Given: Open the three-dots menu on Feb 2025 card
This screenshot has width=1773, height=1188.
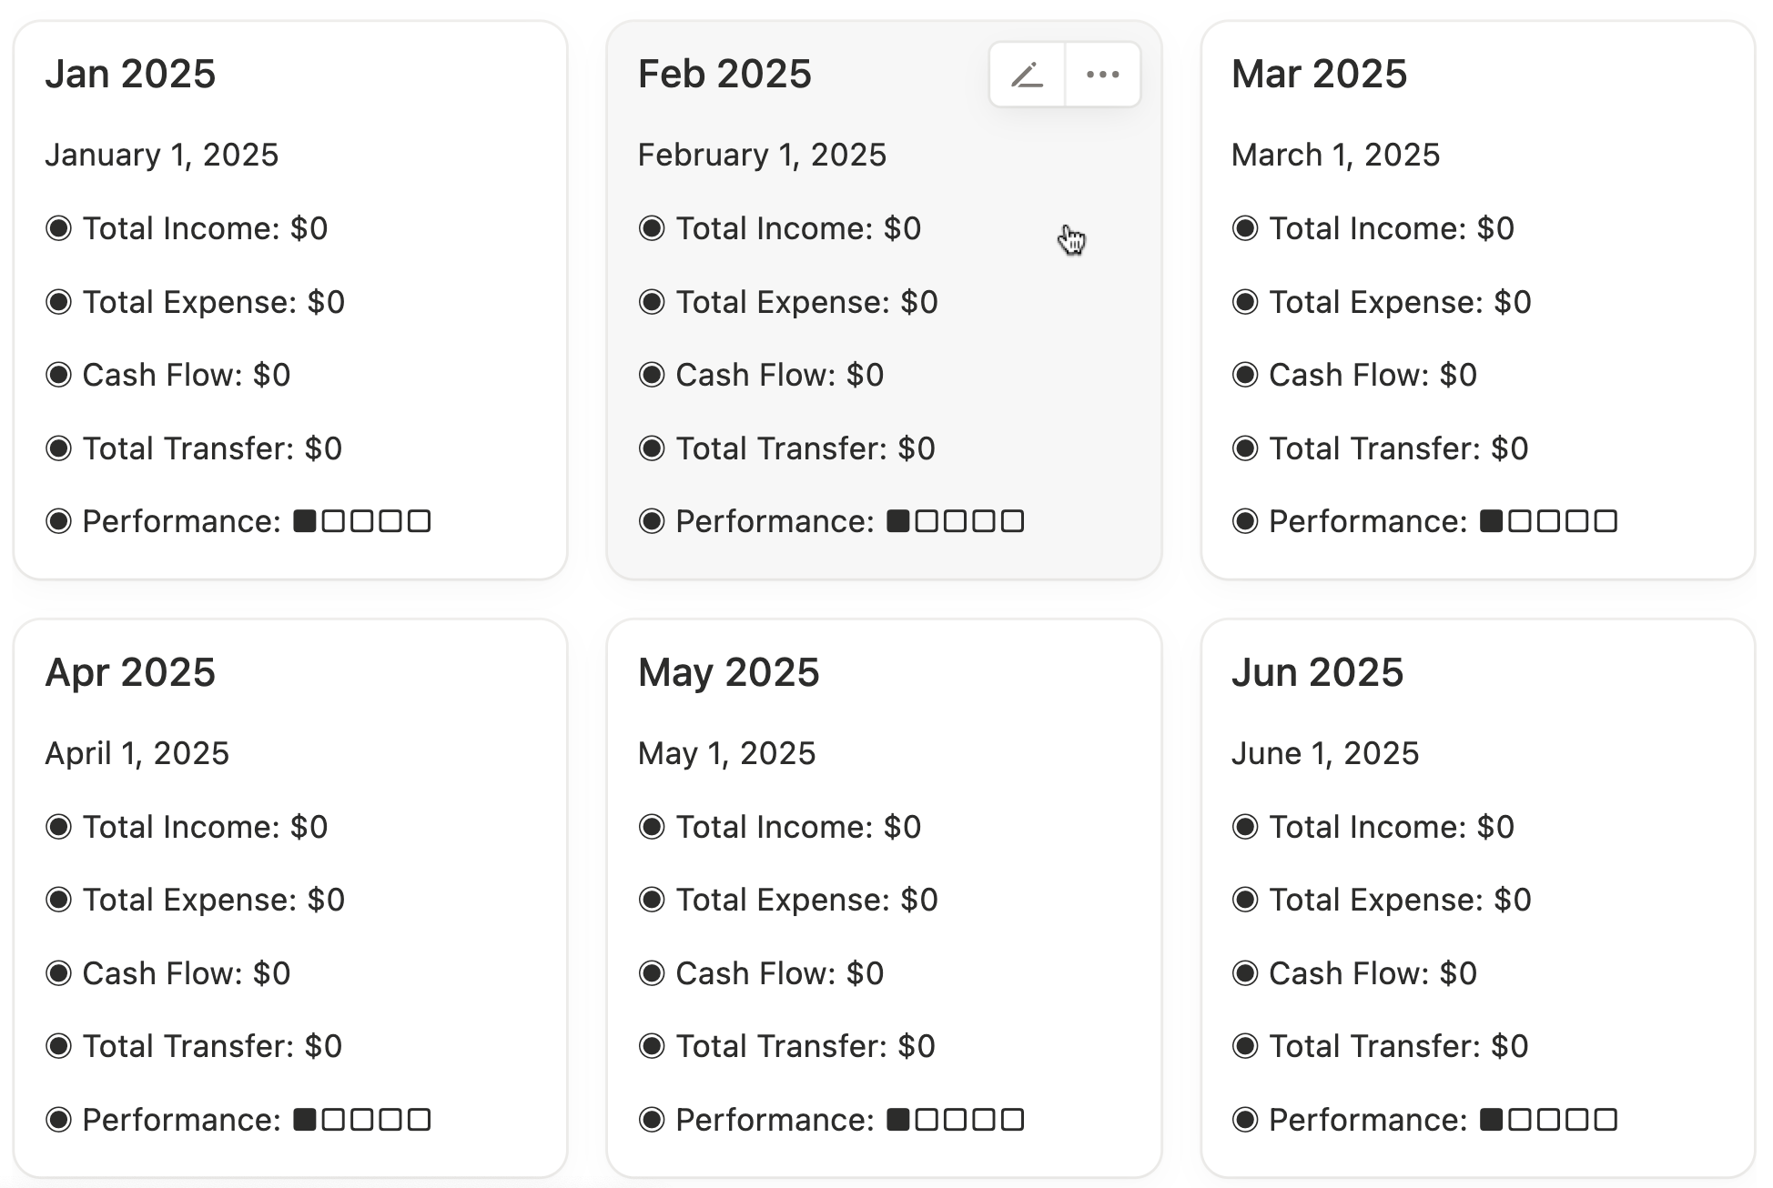Looking at the screenshot, I should 1102,75.
